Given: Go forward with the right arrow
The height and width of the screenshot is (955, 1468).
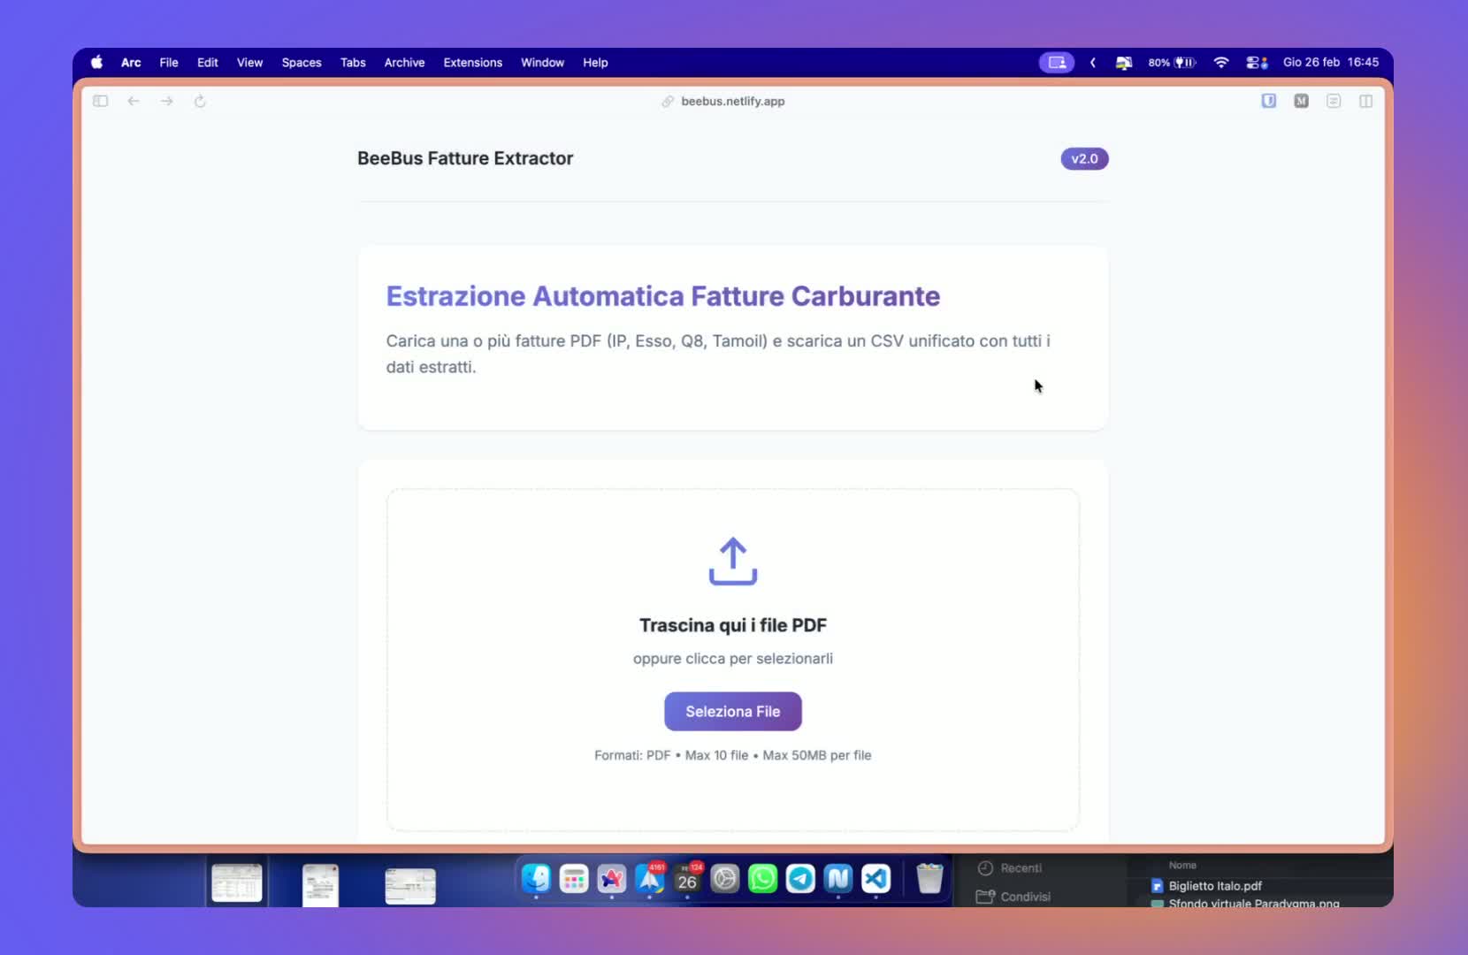Looking at the screenshot, I should tap(167, 101).
